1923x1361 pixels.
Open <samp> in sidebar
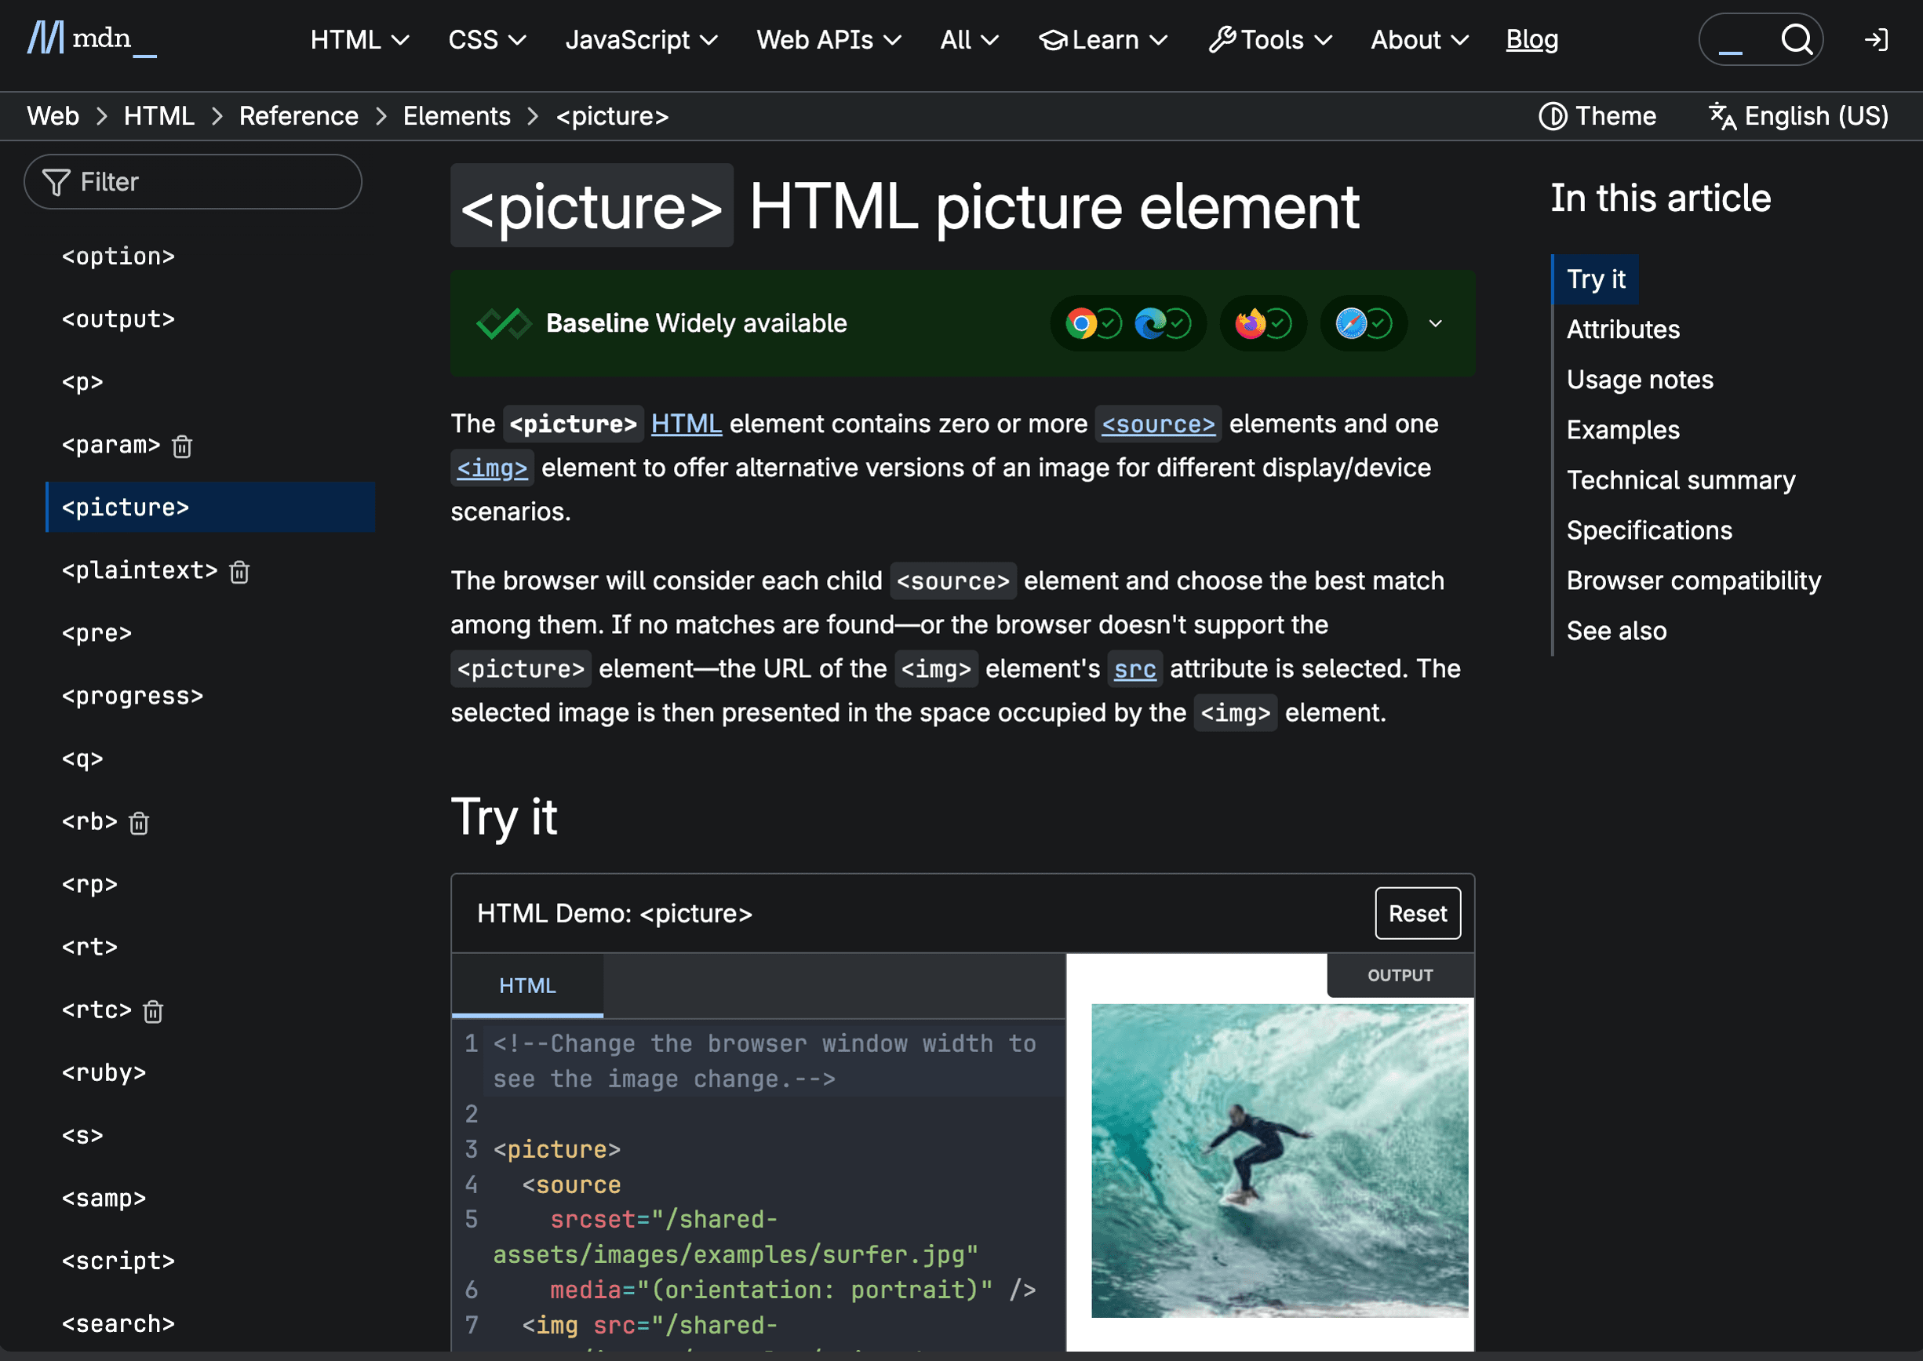104,1199
